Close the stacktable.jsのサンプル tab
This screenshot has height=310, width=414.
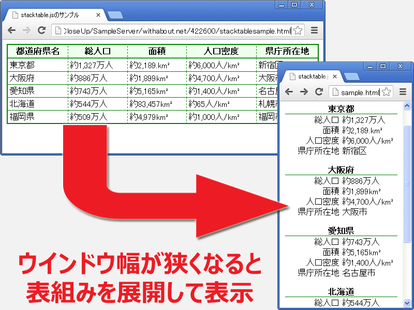[98, 14]
